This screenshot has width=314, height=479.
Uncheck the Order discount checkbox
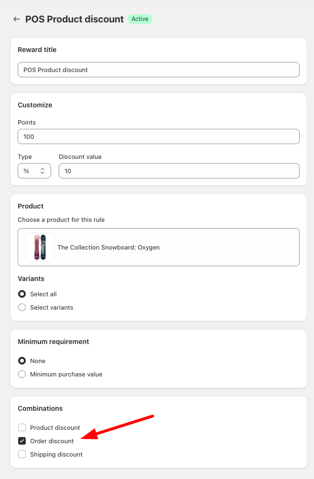tap(22, 441)
